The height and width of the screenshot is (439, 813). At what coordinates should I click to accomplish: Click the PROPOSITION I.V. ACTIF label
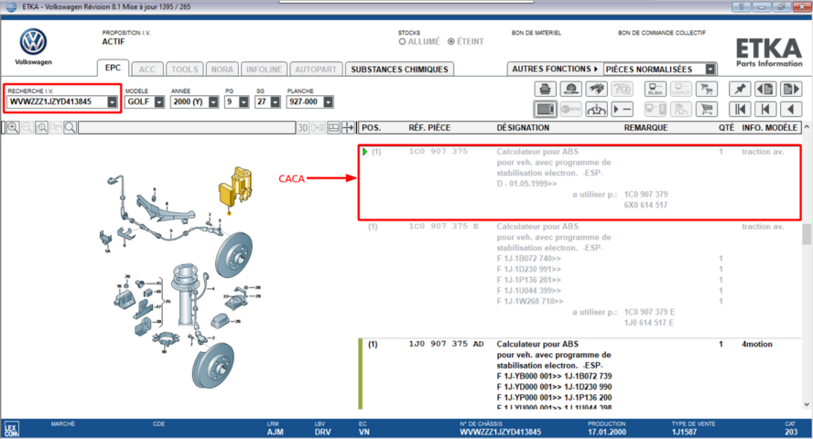126,37
